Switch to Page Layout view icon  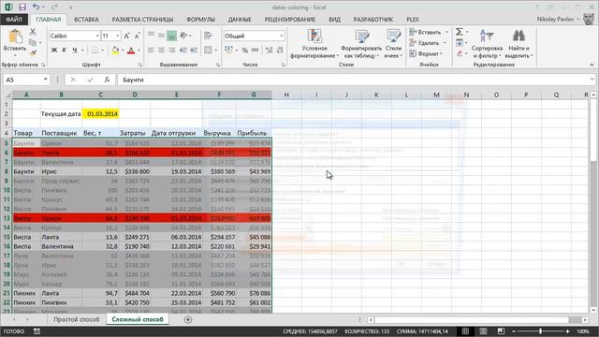click(483, 331)
